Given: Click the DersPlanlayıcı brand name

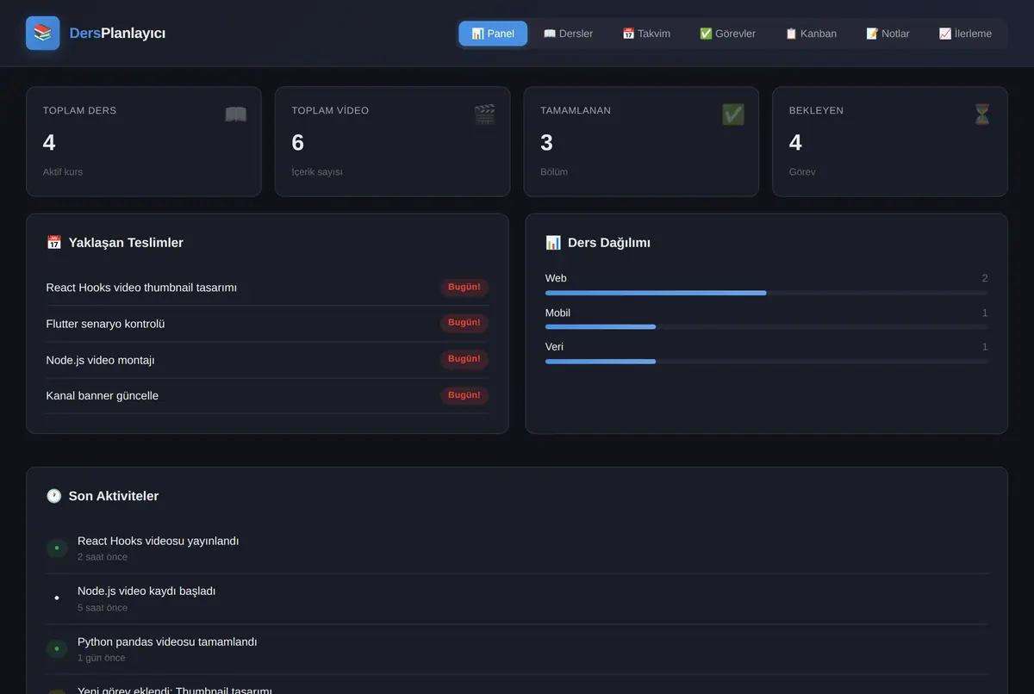Looking at the screenshot, I should [117, 34].
